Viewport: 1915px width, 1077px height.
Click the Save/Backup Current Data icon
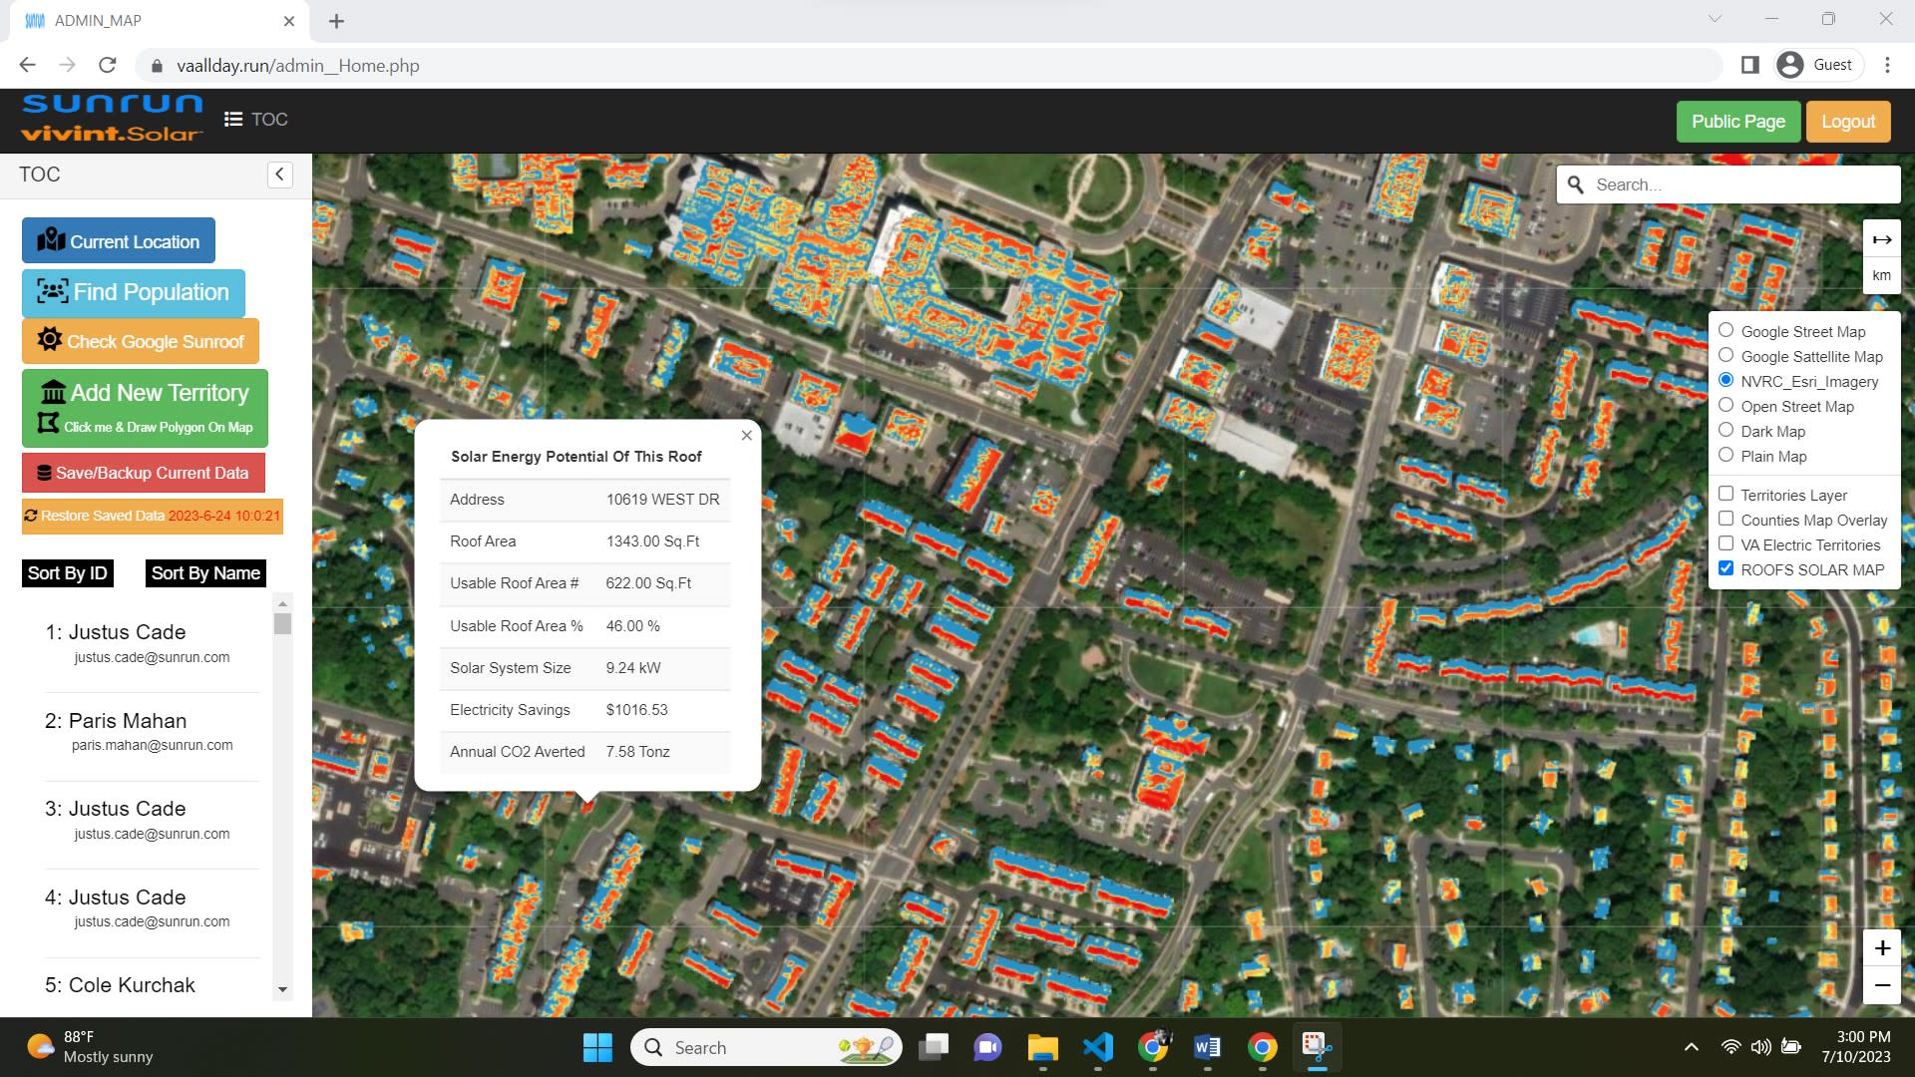coord(42,474)
